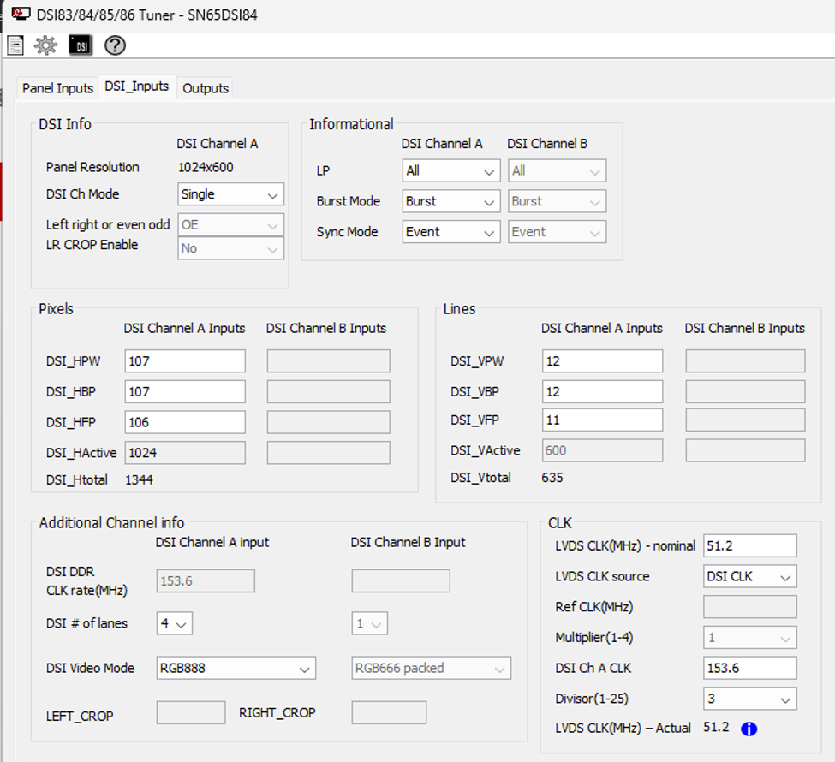Expand the Channel A LP dropdown
The width and height of the screenshot is (835, 762).
point(451,171)
